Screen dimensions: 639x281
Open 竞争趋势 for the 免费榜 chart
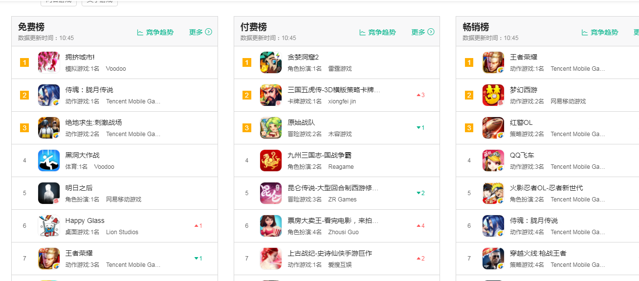[155, 32]
